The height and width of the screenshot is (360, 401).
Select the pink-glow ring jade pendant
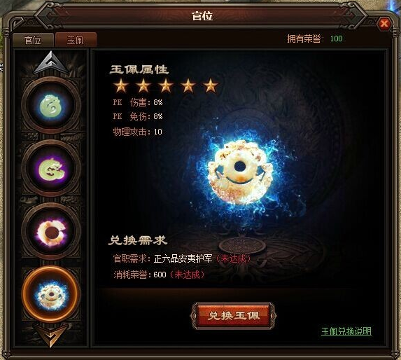click(x=51, y=232)
